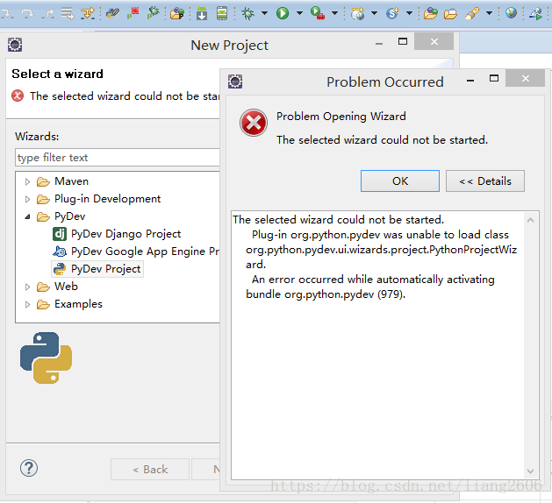Click the type filter text field

(x=118, y=158)
